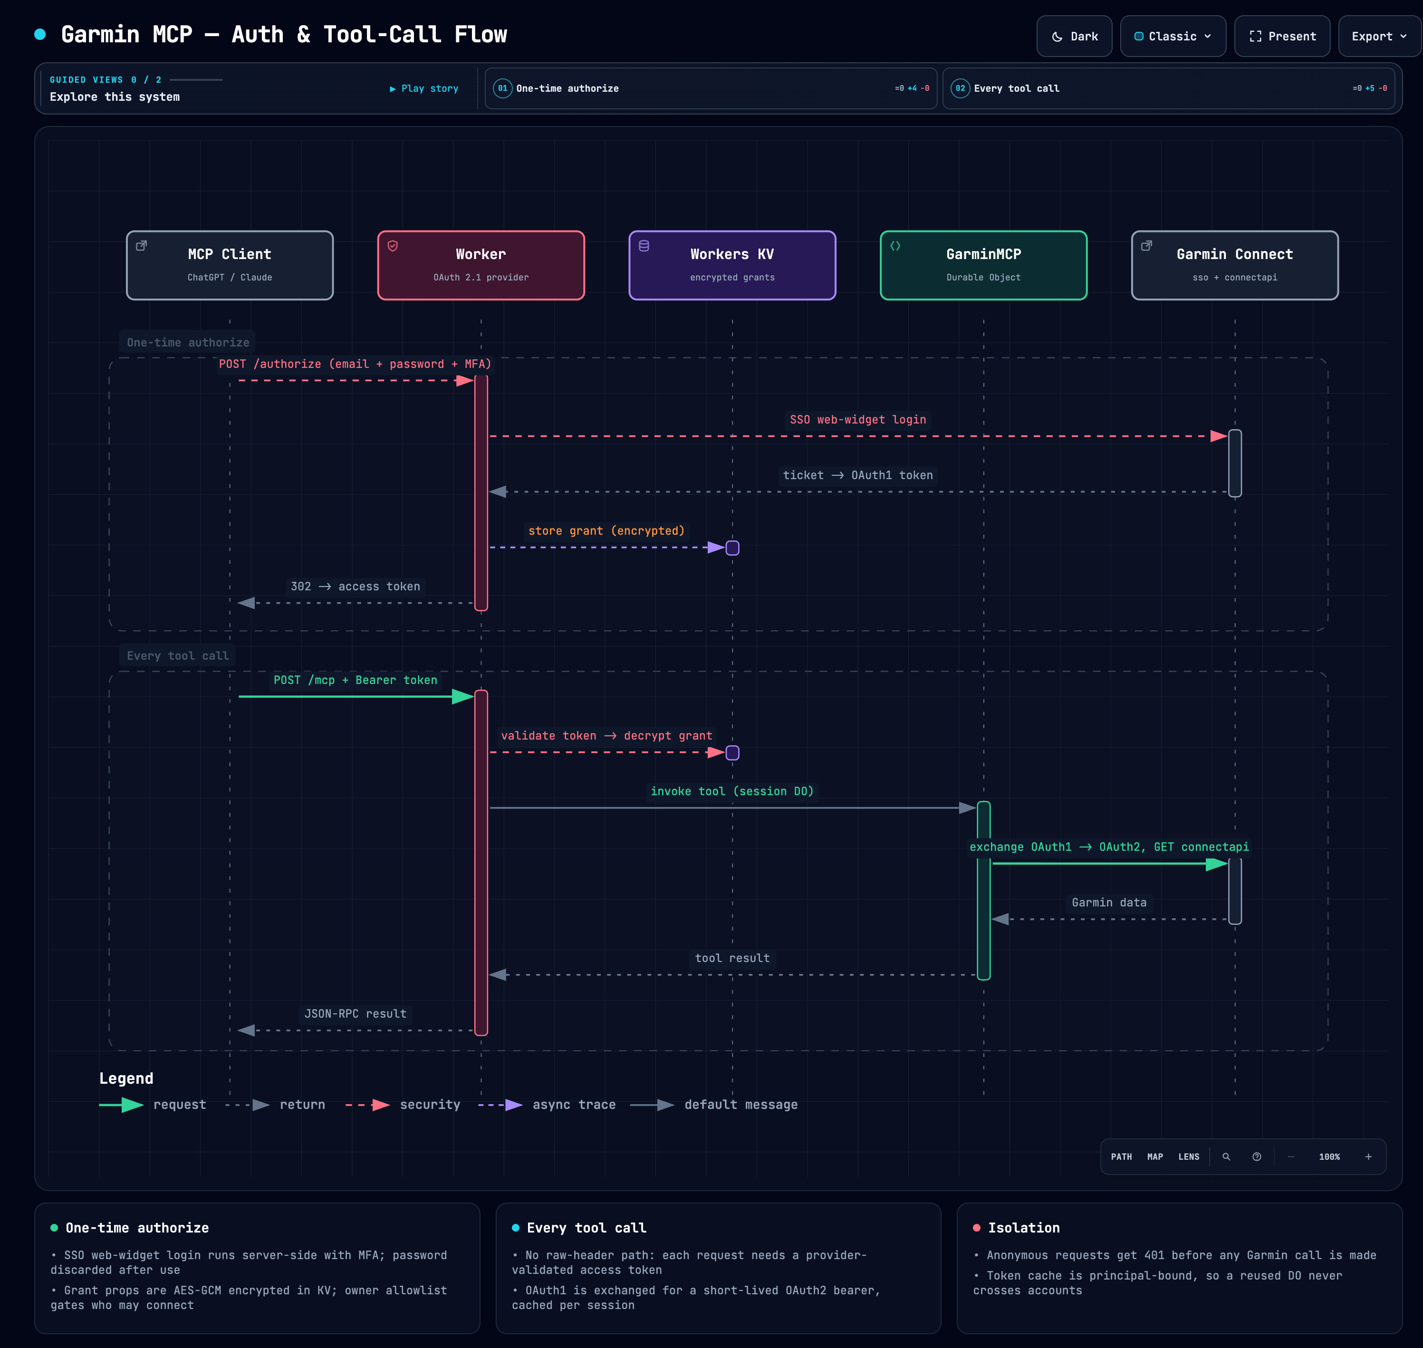Click the GarminMCP green activation bar
This screenshot has width=1423, height=1348.
pos(984,890)
